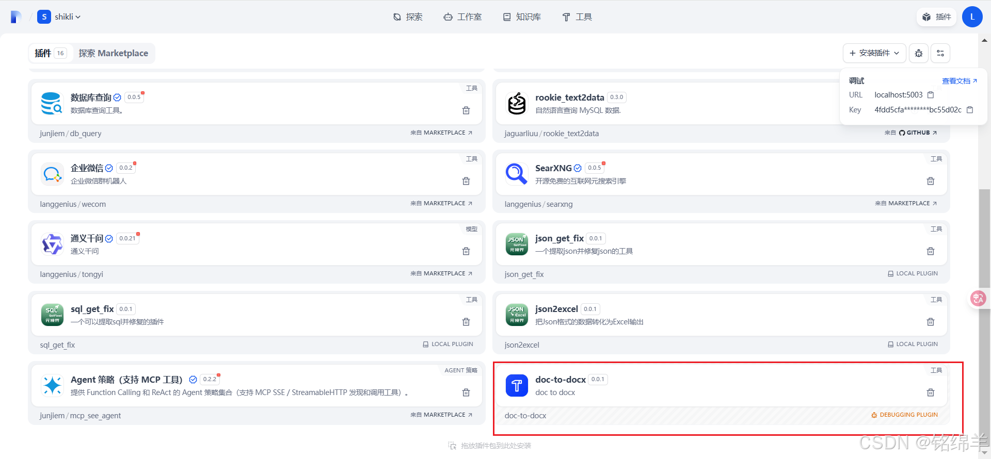Click the 通义千问 plugin icon
This screenshot has height=459, width=991.
point(52,244)
